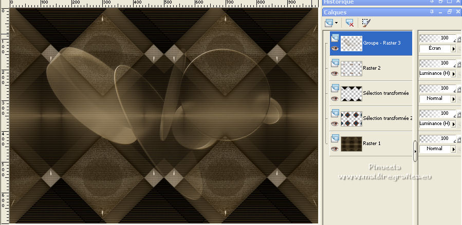
Task: Hide the Sélection transformée layer
Action: click(335, 99)
